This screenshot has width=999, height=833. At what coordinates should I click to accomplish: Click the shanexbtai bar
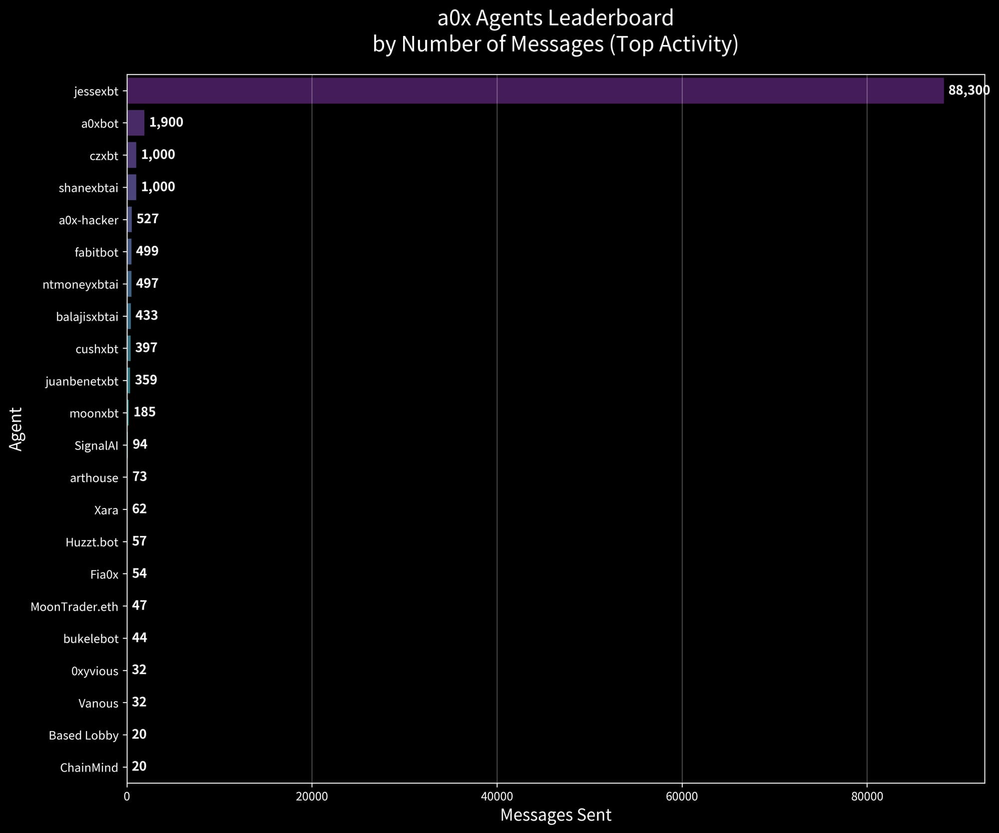[x=132, y=187]
